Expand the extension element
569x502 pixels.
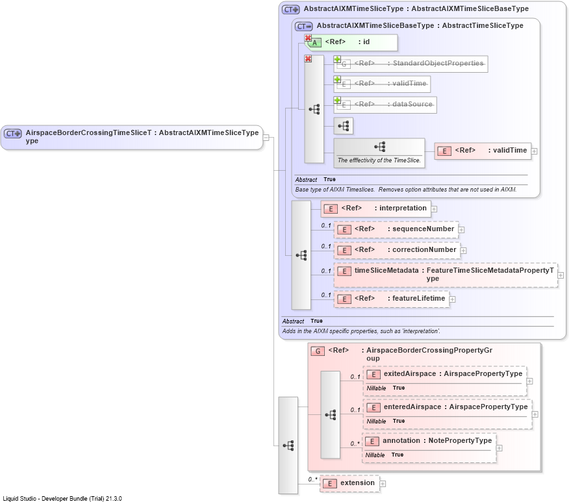point(383,484)
